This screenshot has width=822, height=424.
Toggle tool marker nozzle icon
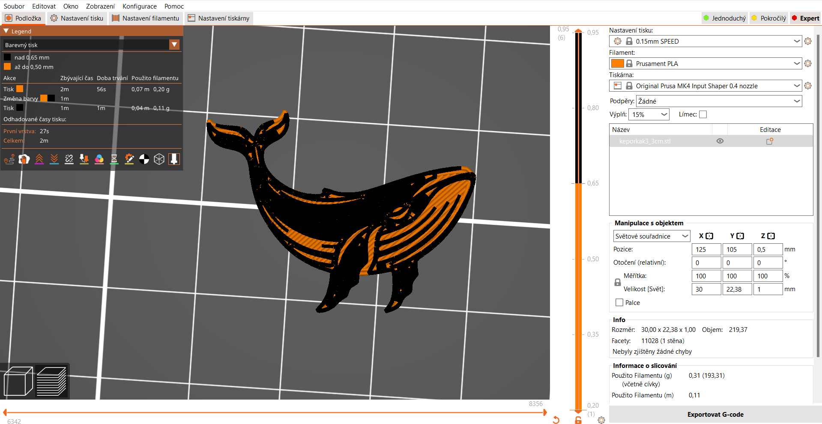(x=174, y=159)
